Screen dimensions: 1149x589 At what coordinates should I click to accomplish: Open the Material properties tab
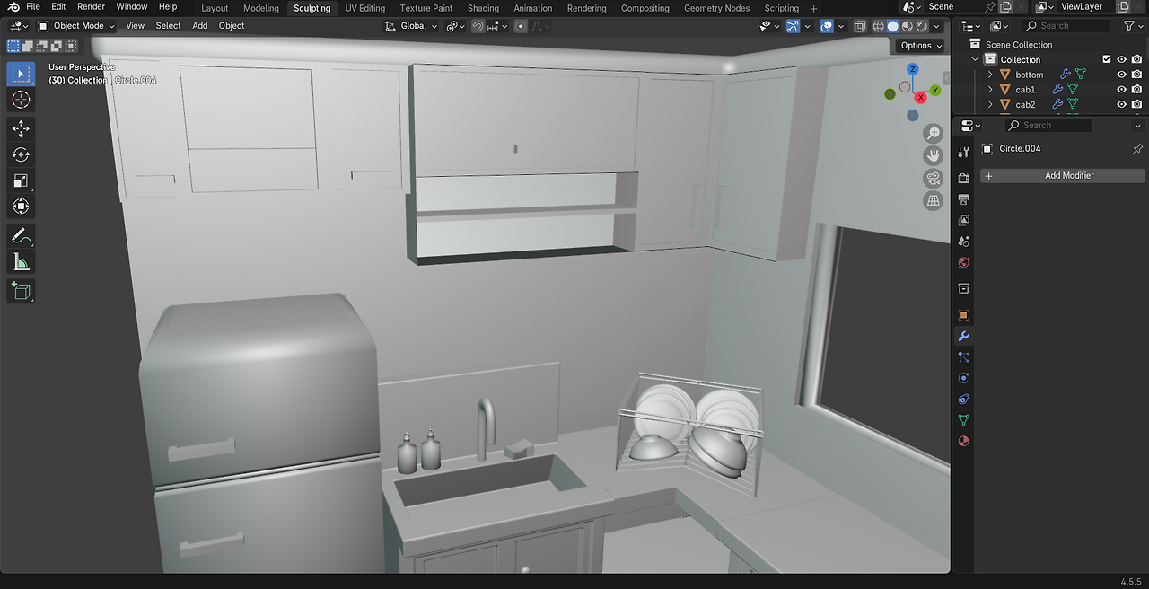click(963, 442)
